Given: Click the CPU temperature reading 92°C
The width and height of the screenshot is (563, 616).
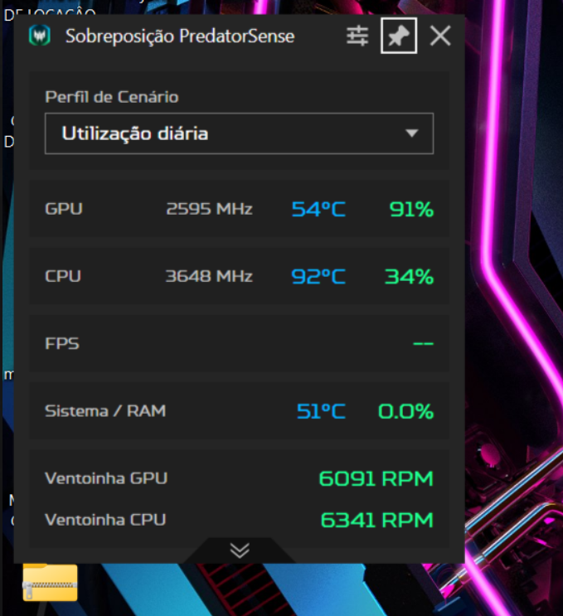Looking at the screenshot, I should (318, 277).
